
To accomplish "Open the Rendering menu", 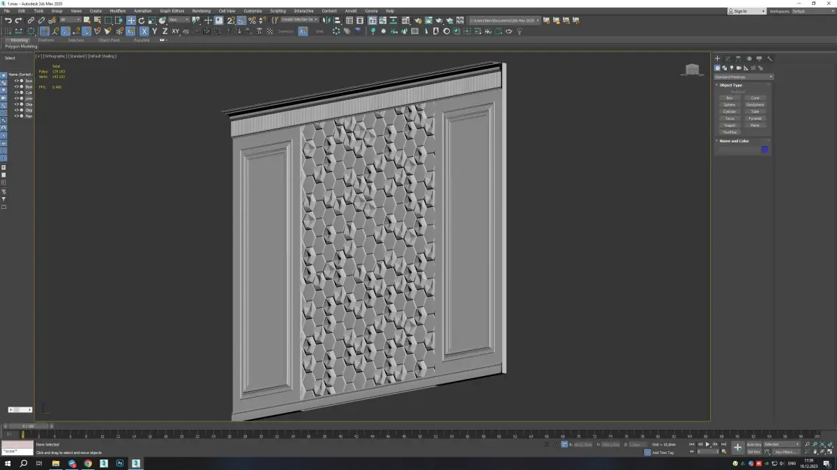I will click(x=201, y=11).
